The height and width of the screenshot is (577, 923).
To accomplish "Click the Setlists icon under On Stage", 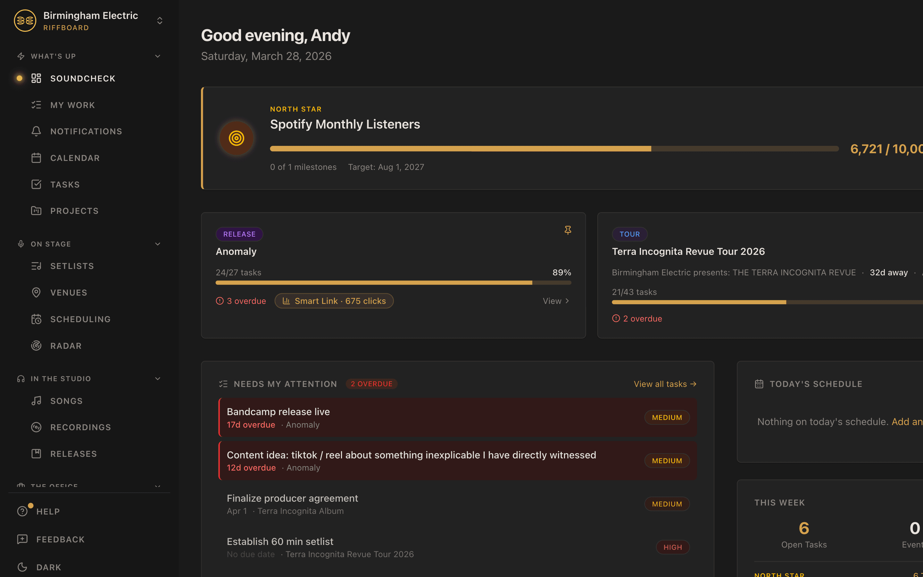I will tap(36, 266).
